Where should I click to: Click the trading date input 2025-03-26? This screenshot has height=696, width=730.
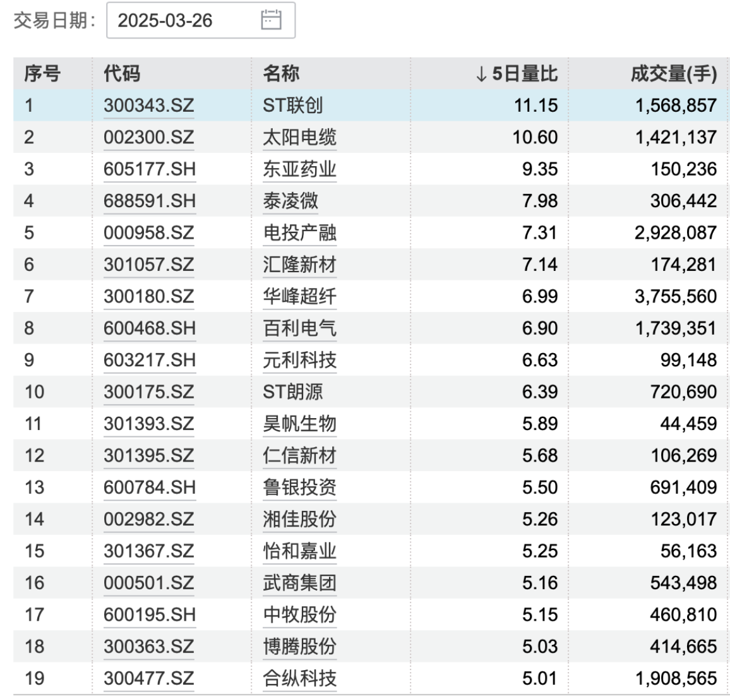tap(201, 20)
